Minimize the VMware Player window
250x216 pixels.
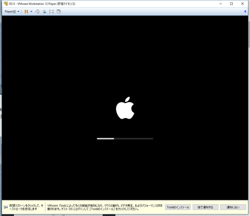[x=221, y=4]
